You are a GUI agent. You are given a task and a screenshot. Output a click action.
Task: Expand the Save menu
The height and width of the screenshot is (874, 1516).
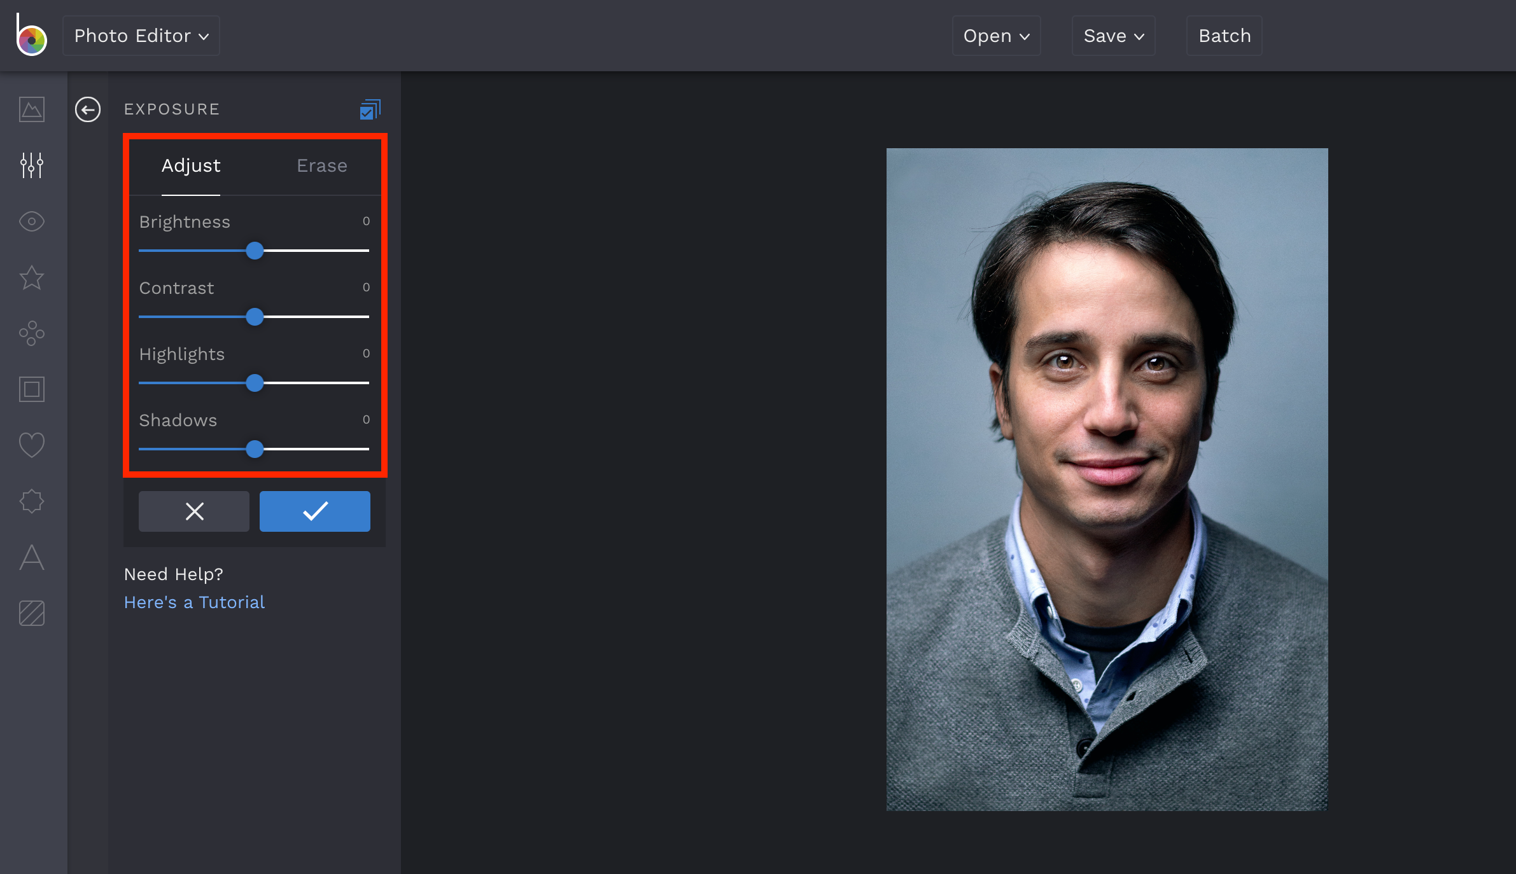(1112, 36)
